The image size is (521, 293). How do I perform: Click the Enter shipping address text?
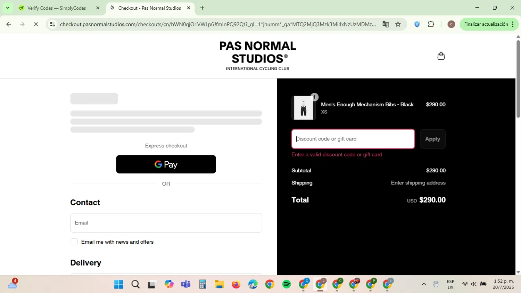click(418, 183)
